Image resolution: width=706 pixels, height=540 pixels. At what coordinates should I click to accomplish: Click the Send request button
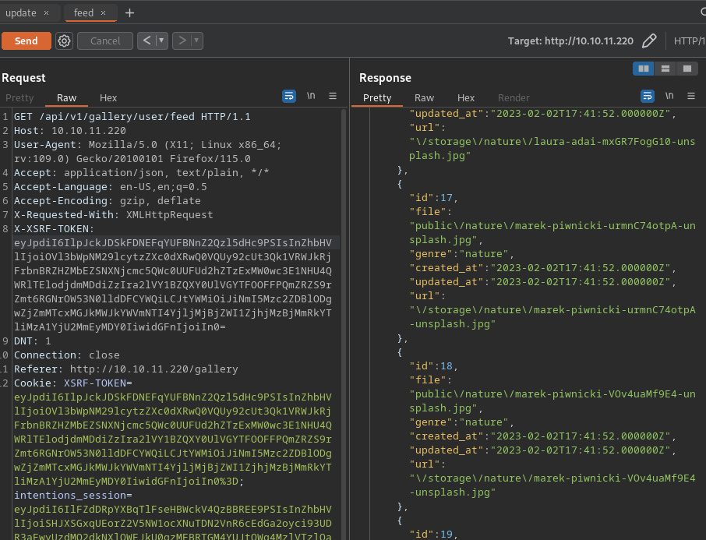point(26,41)
